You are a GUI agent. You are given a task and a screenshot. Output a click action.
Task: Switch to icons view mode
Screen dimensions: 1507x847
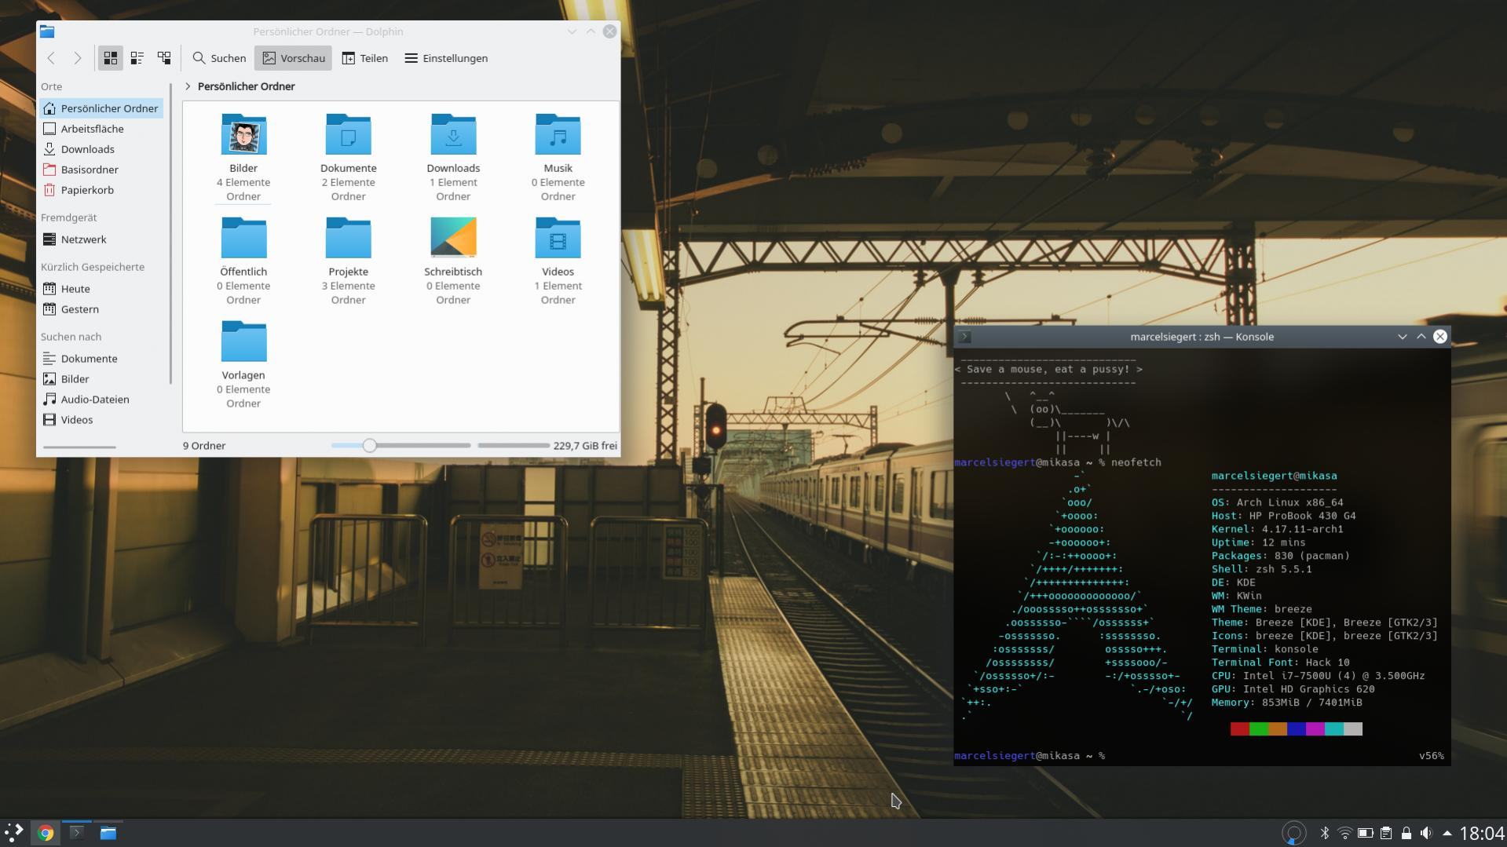pos(111,58)
